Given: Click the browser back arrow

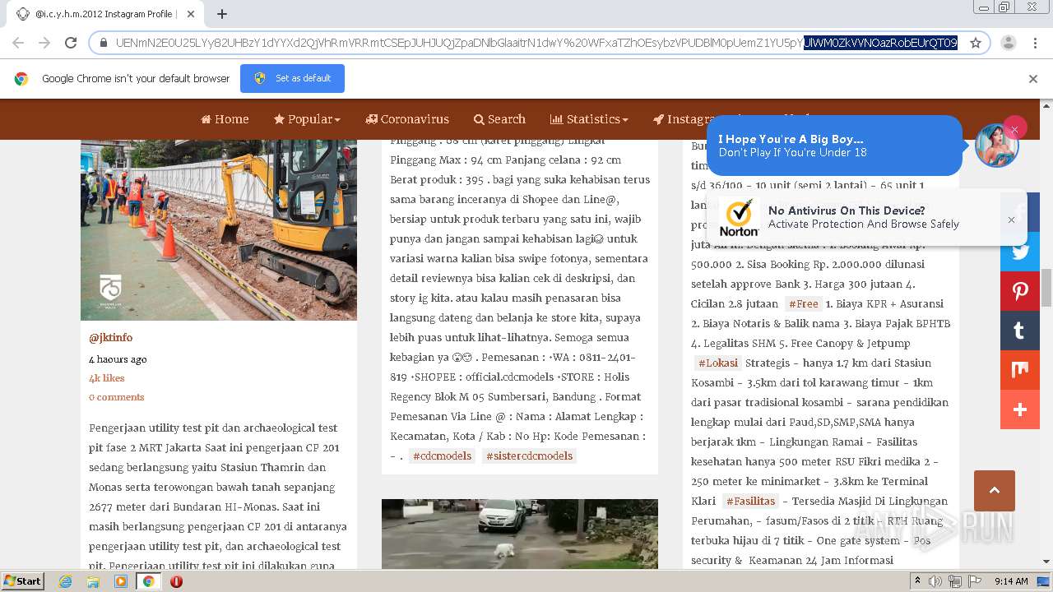Looking at the screenshot, I should [x=18, y=43].
